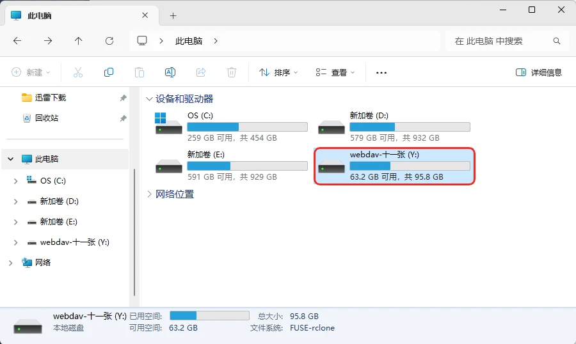Open the three-dots more options menu

click(x=381, y=73)
